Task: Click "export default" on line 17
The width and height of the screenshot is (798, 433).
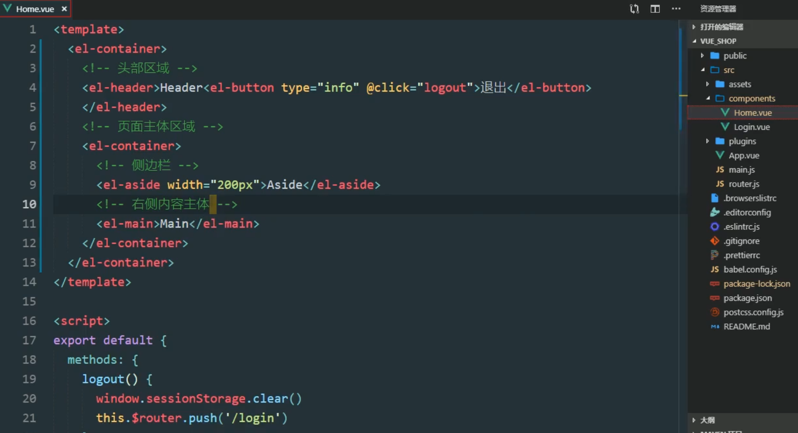Action: point(103,340)
